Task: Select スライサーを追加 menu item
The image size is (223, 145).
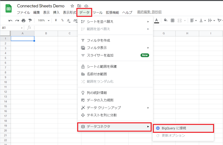Action: click(x=115, y=55)
